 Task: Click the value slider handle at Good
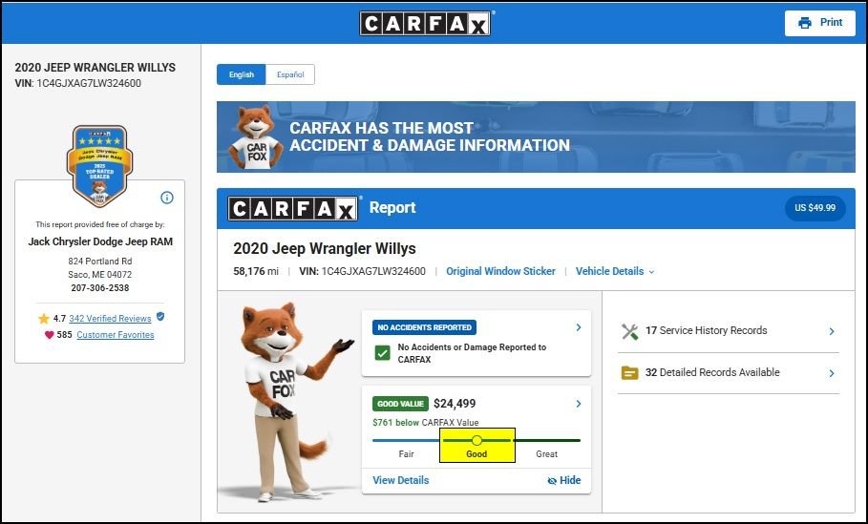pyautogui.click(x=476, y=440)
